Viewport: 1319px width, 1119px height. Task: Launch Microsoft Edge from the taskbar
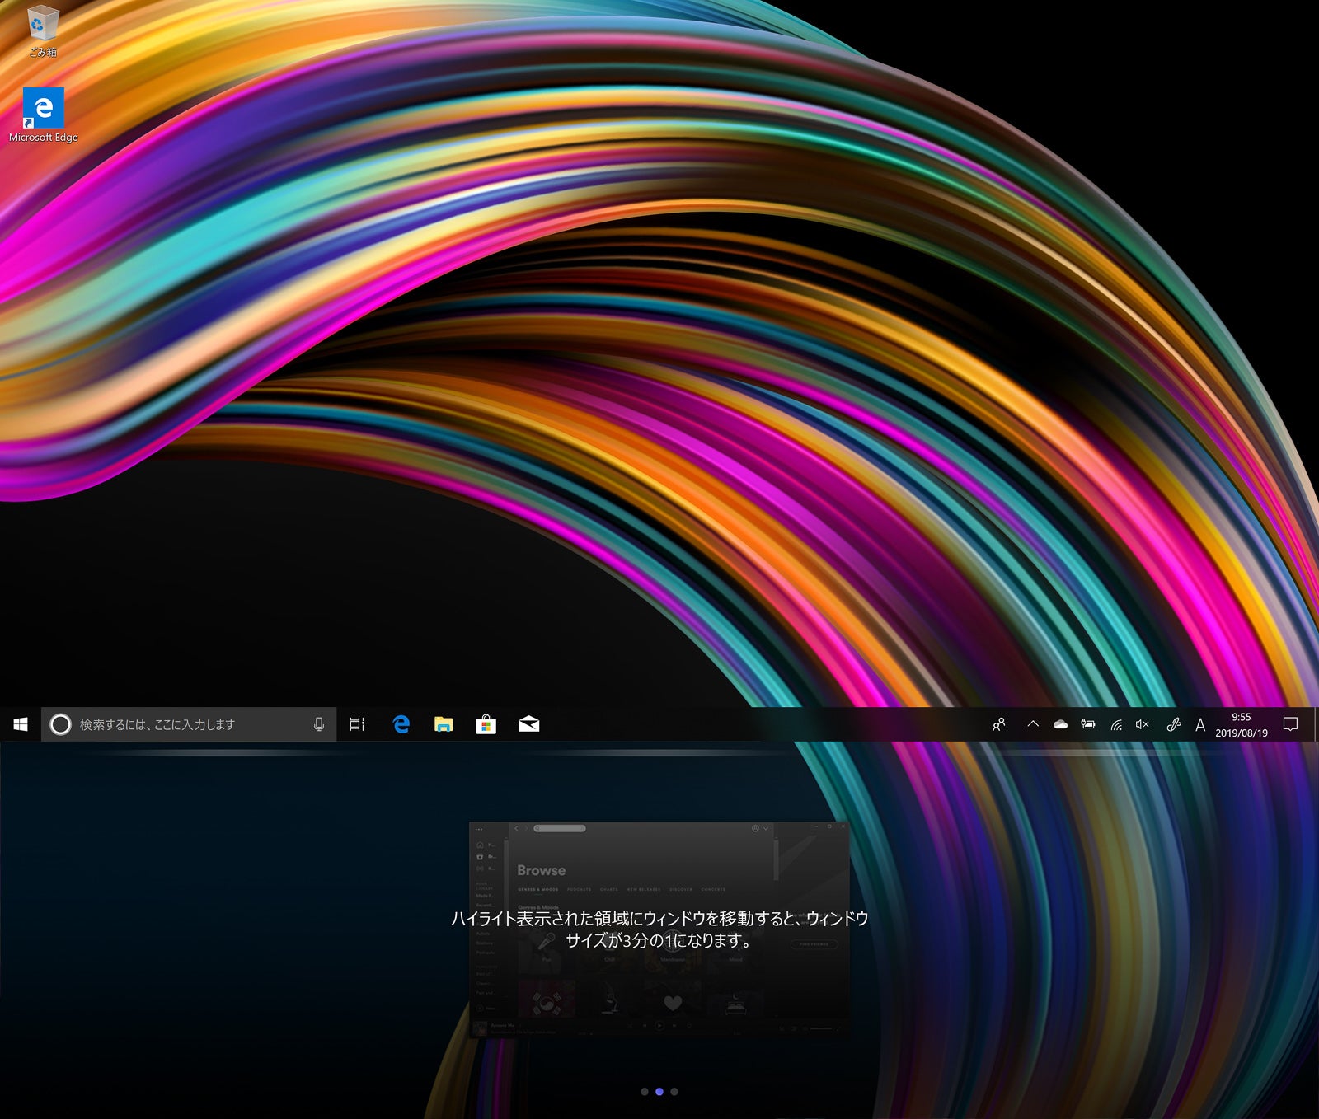pyautogui.click(x=401, y=724)
